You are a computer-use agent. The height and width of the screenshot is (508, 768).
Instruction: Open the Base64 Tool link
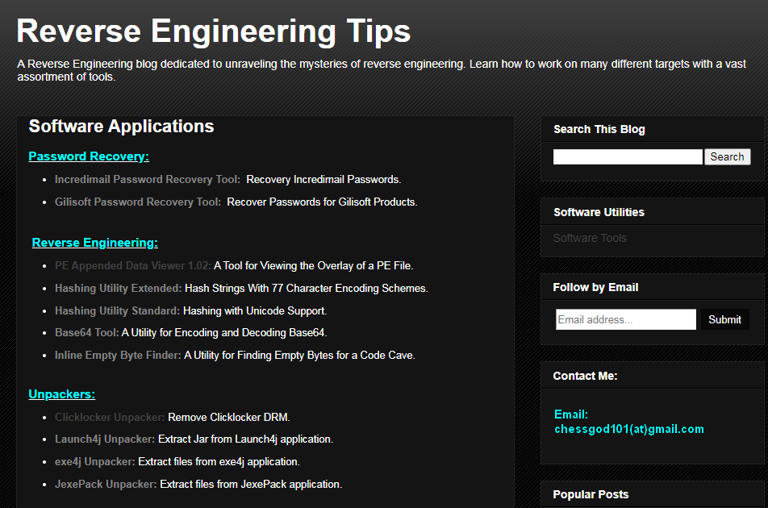86,332
